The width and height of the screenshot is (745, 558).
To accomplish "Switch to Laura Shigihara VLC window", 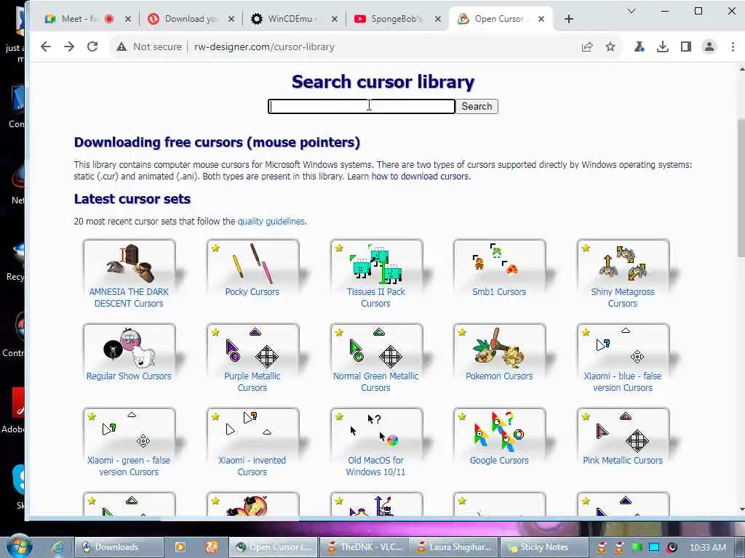I will pyautogui.click(x=455, y=547).
